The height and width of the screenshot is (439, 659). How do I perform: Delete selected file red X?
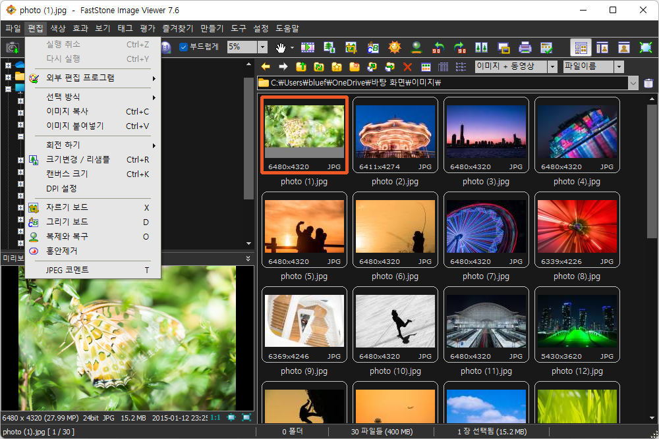(x=407, y=66)
